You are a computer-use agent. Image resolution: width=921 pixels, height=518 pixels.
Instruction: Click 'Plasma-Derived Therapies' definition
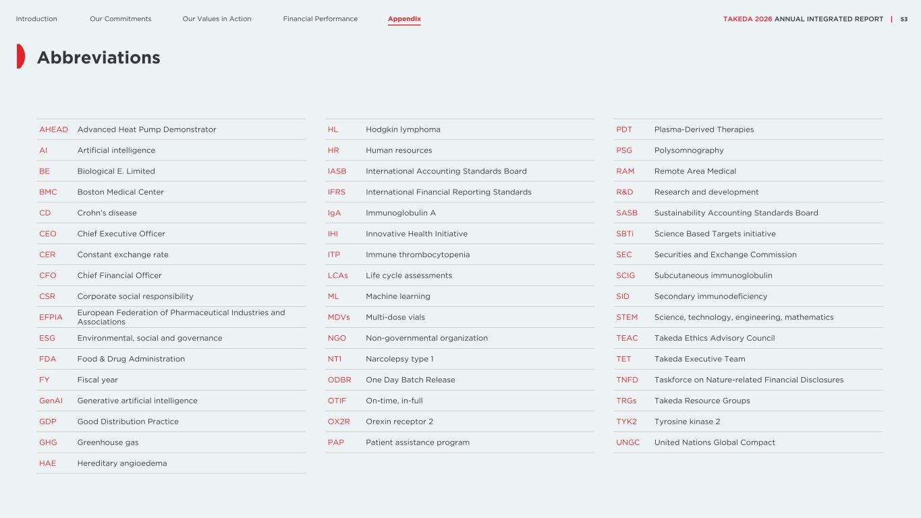coord(704,129)
